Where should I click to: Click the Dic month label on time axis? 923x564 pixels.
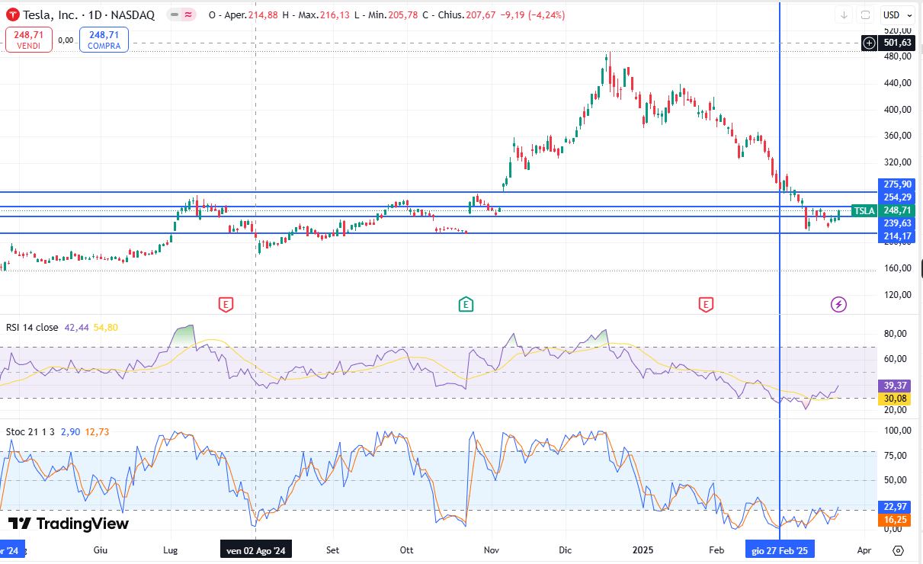pos(565,550)
